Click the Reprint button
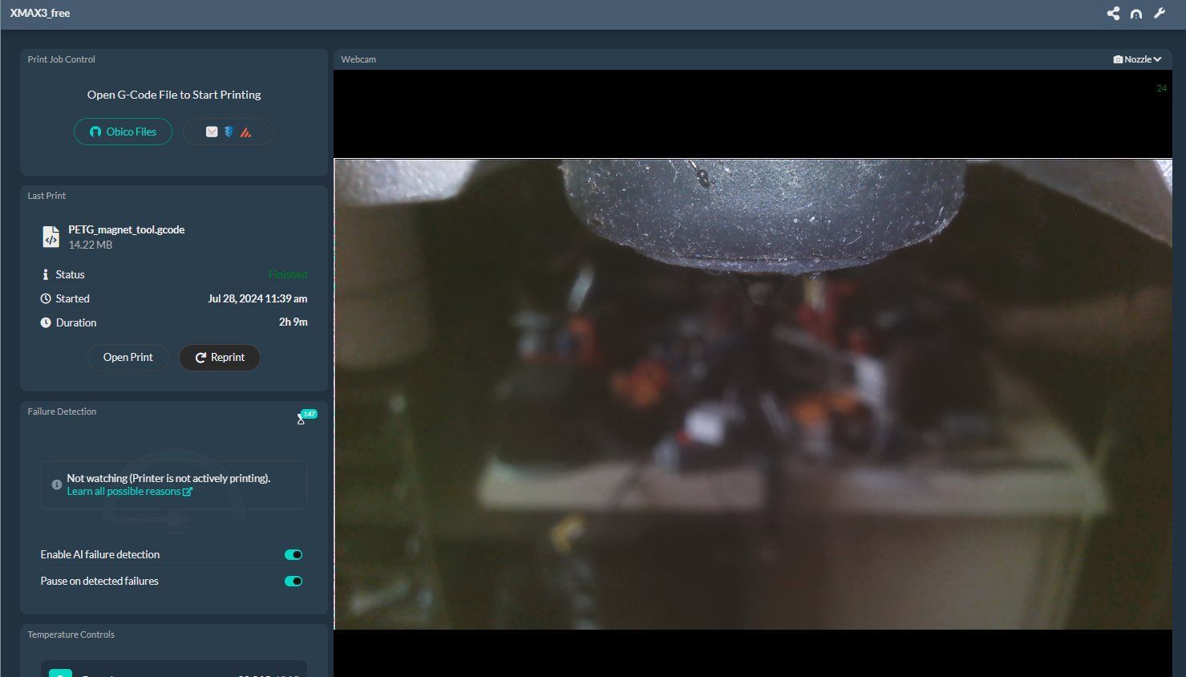The height and width of the screenshot is (677, 1186). coord(220,358)
